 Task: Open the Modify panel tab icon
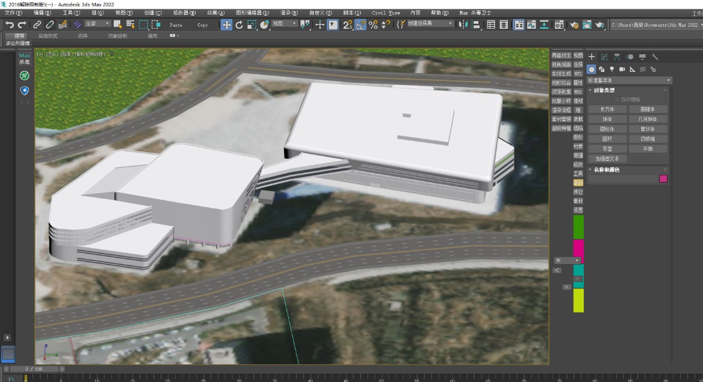click(604, 57)
